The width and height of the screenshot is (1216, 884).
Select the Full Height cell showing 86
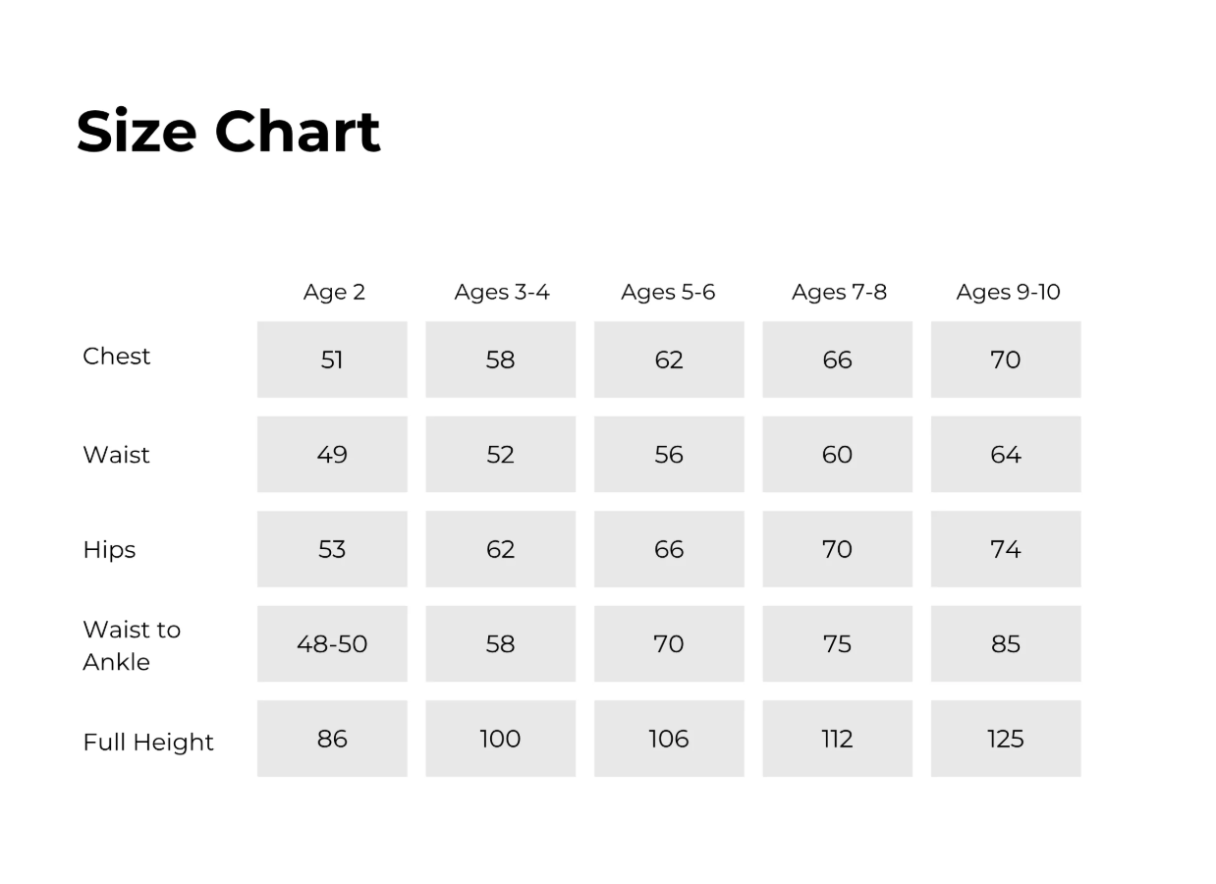[332, 739]
